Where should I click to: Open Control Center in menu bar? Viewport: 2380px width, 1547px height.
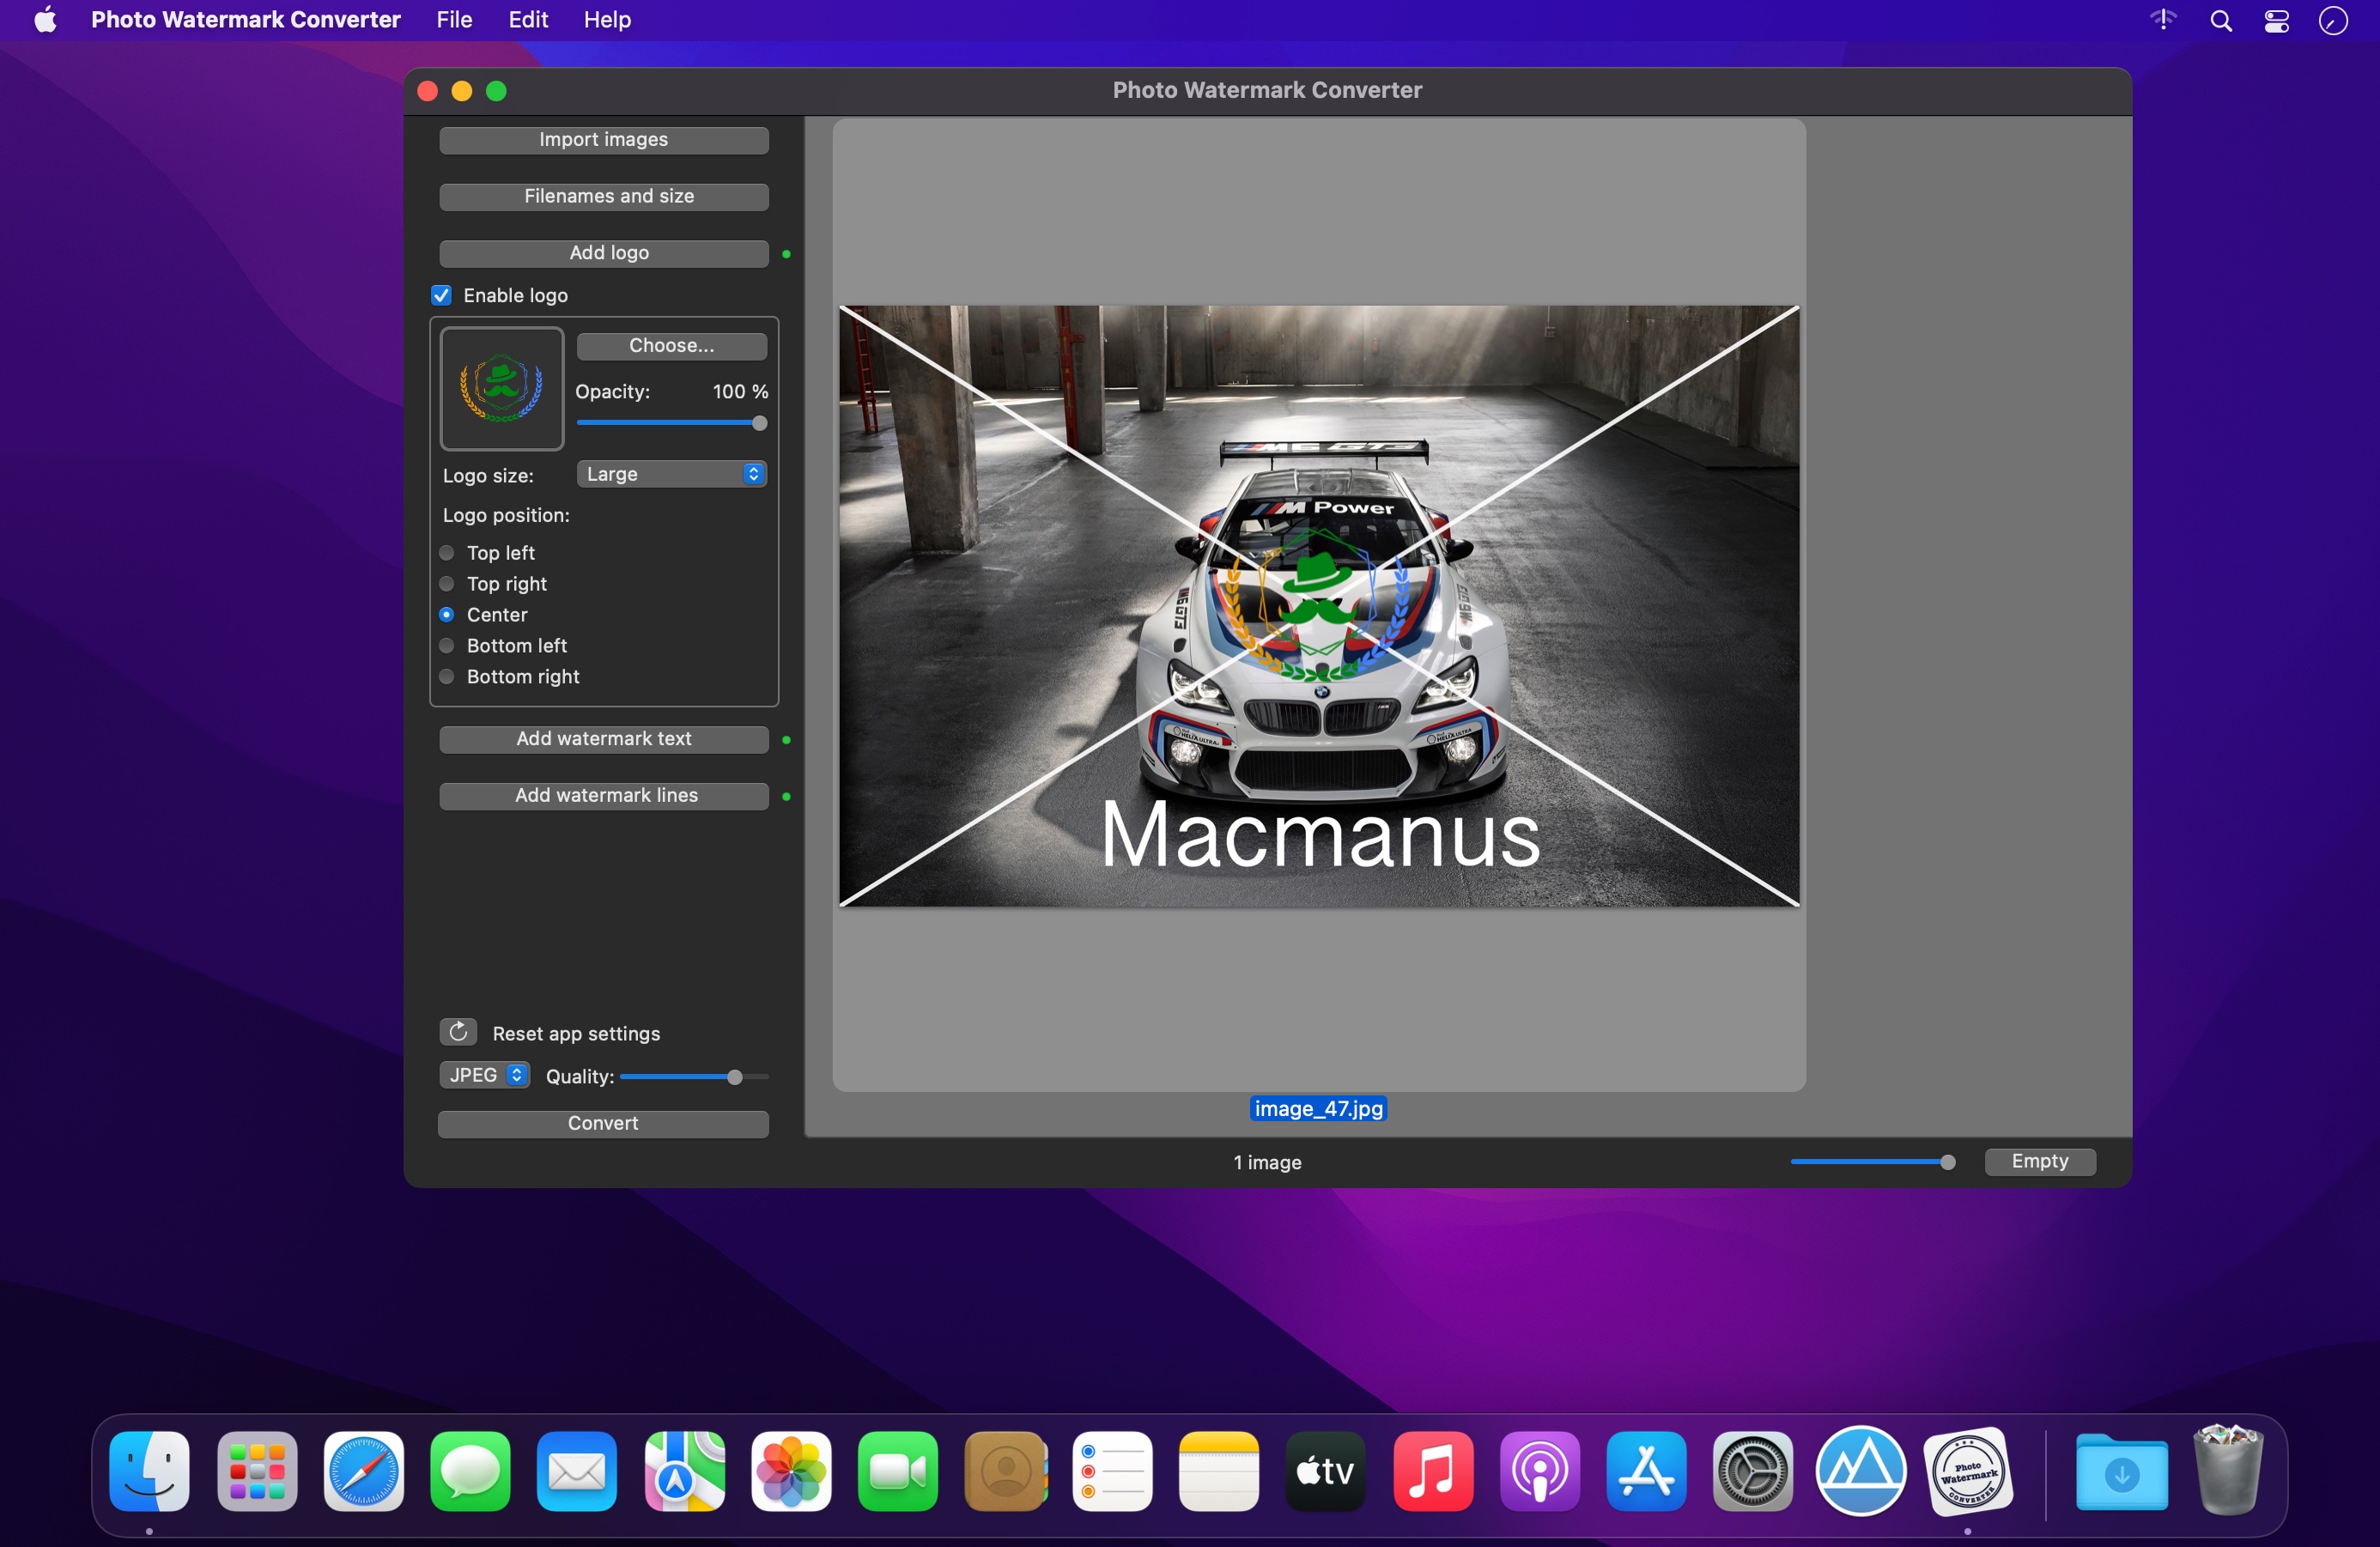(x=2276, y=21)
